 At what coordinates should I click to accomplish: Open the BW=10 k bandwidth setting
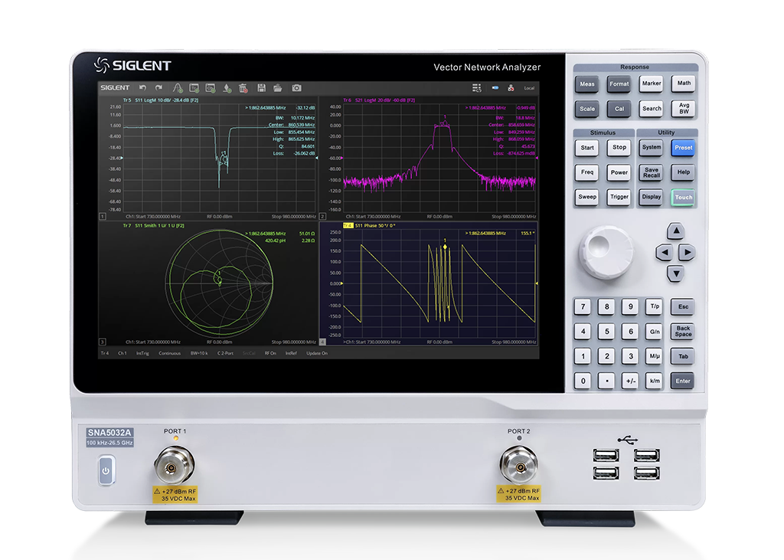pyautogui.click(x=198, y=353)
